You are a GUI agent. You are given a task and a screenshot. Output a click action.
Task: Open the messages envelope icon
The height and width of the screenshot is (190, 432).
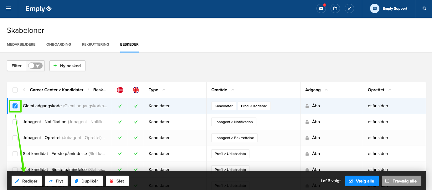pos(321,9)
